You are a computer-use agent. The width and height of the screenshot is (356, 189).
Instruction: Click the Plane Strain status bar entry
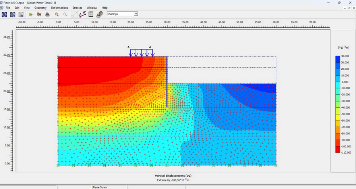pyautogui.click(x=100, y=187)
